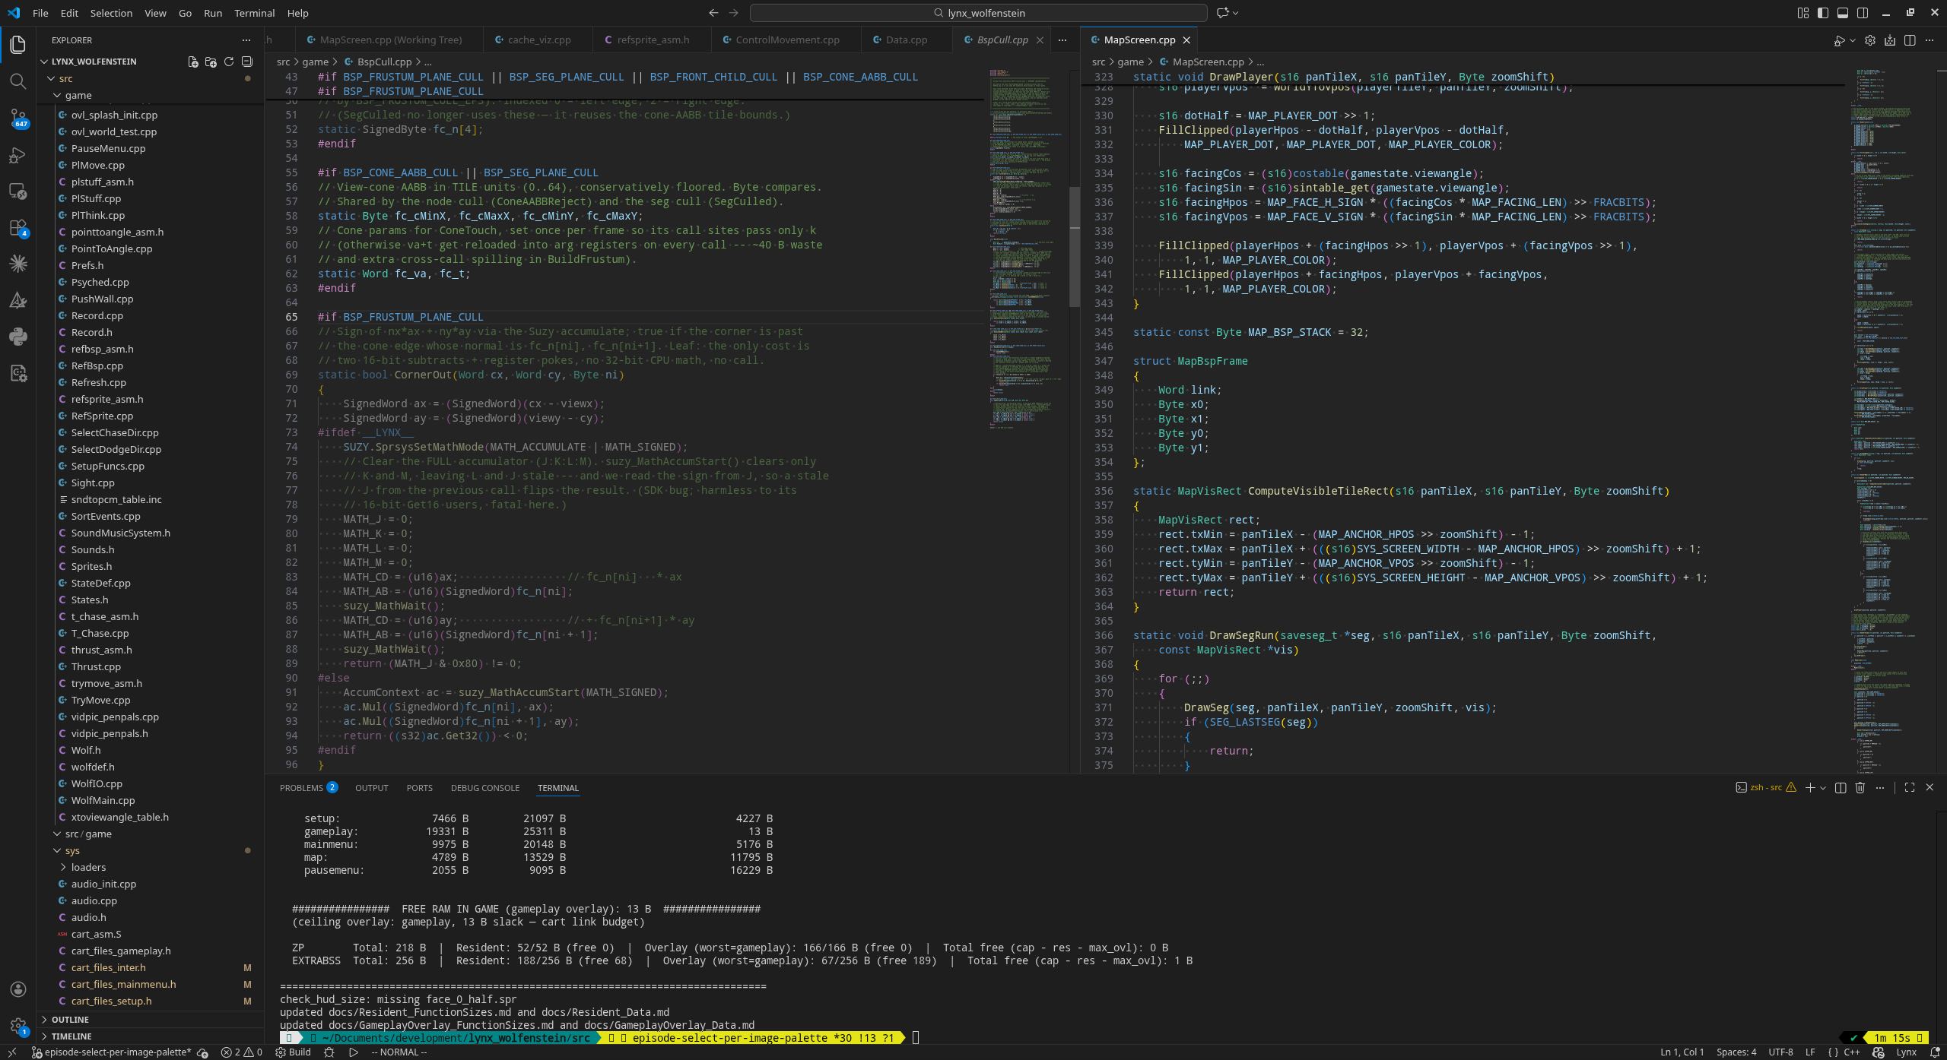
Task: Click episode-select-per-image-palette branch in status bar
Action: point(112,1052)
